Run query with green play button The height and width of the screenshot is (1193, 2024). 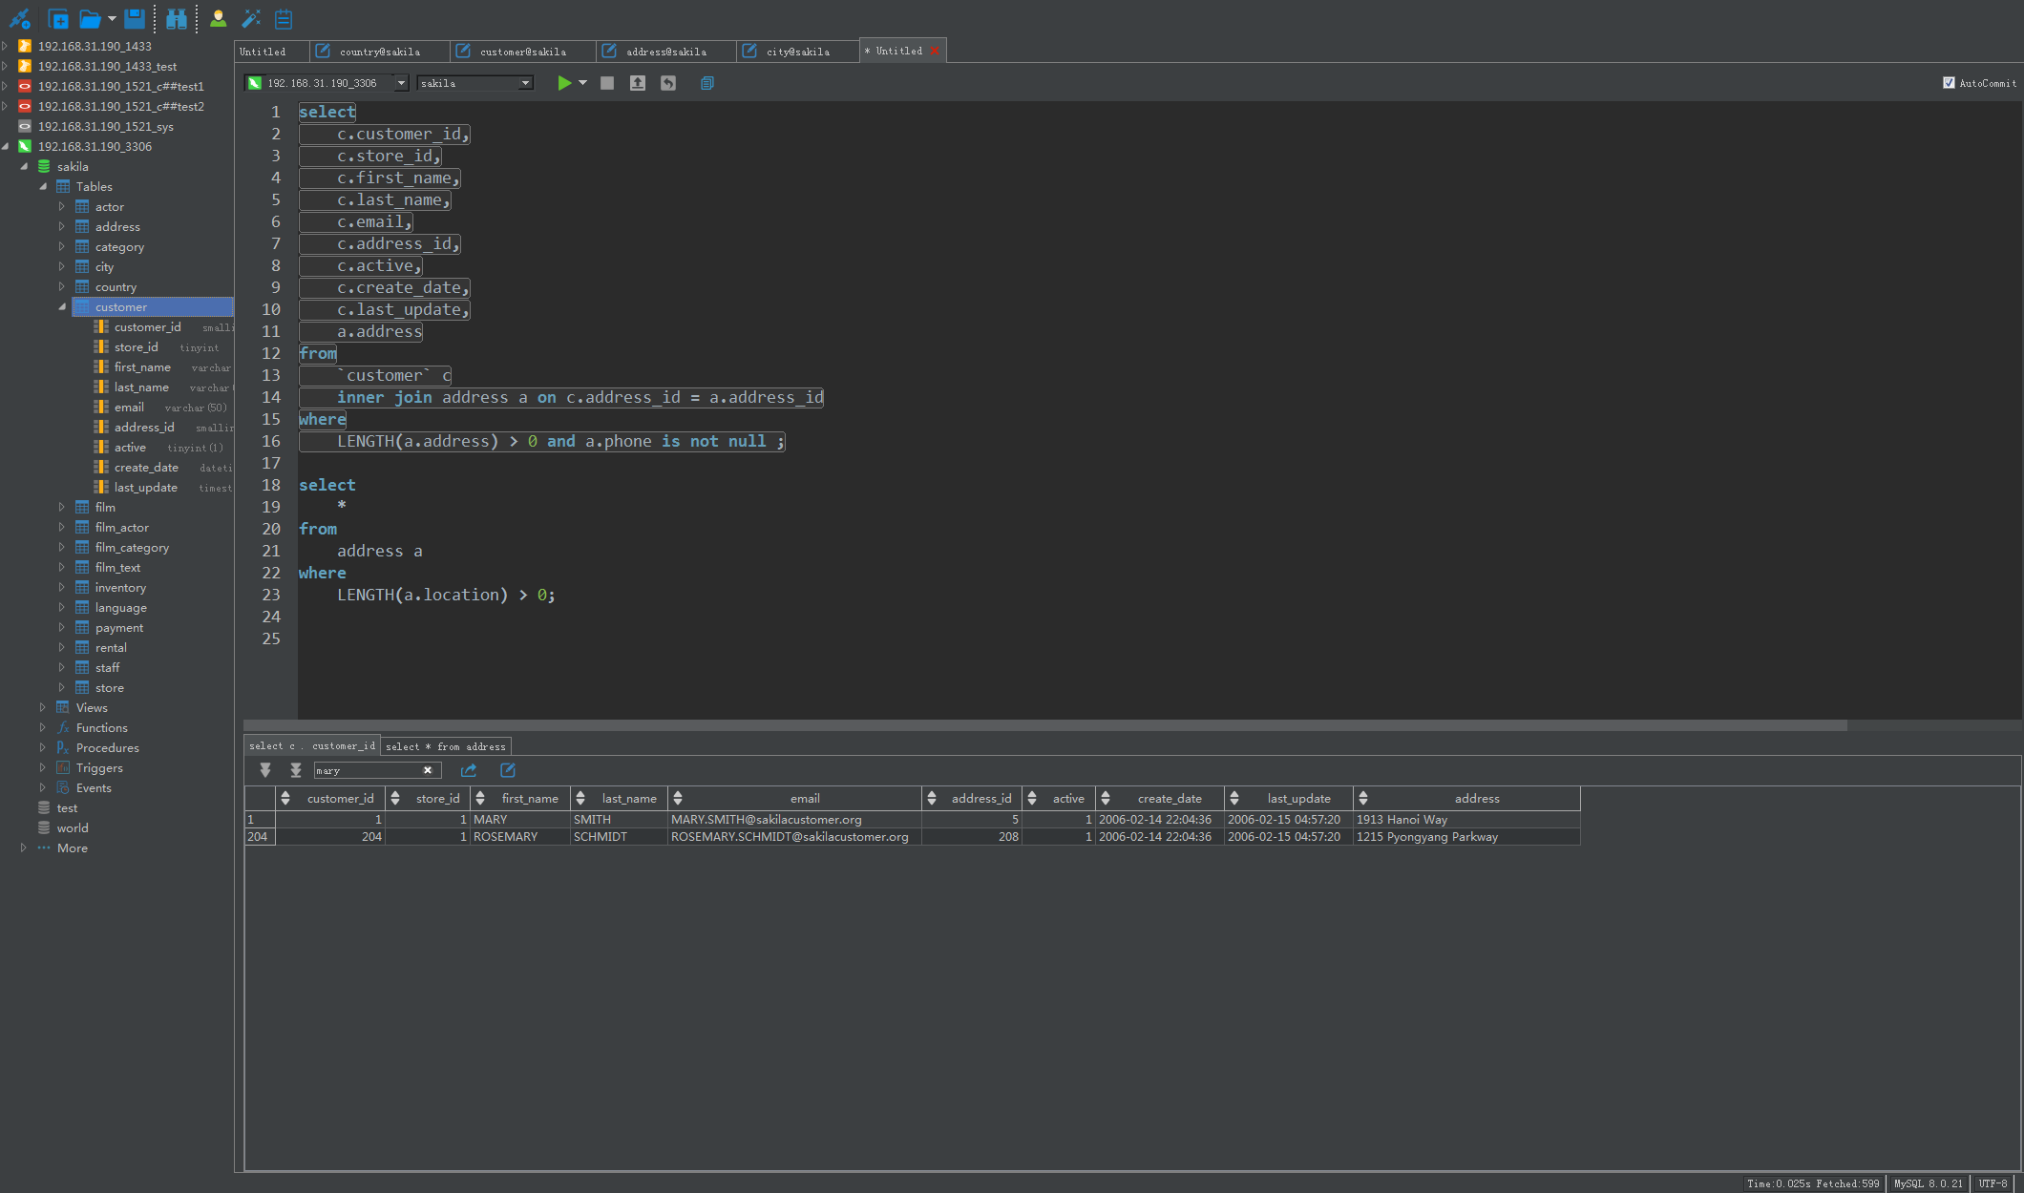564,83
